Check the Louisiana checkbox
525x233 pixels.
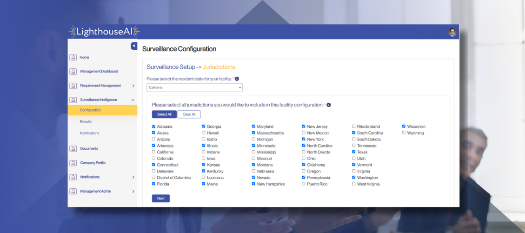click(204, 178)
